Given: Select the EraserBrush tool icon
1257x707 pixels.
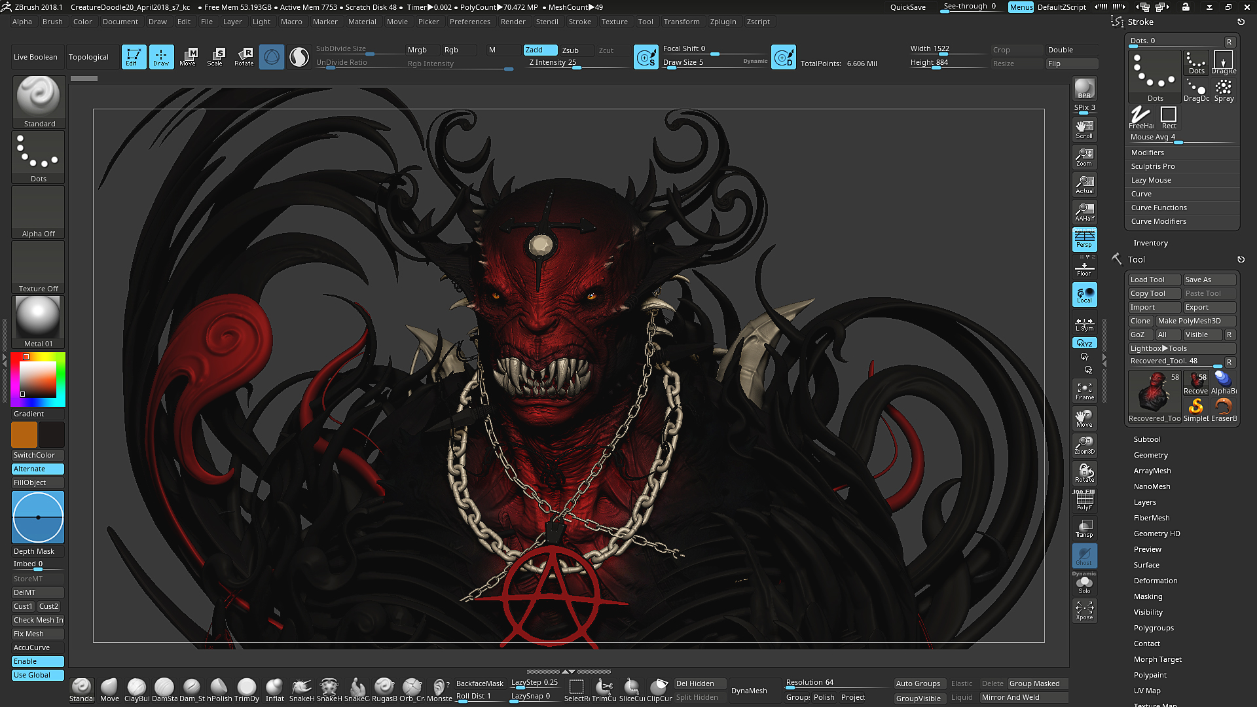Looking at the screenshot, I should 1224,410.
